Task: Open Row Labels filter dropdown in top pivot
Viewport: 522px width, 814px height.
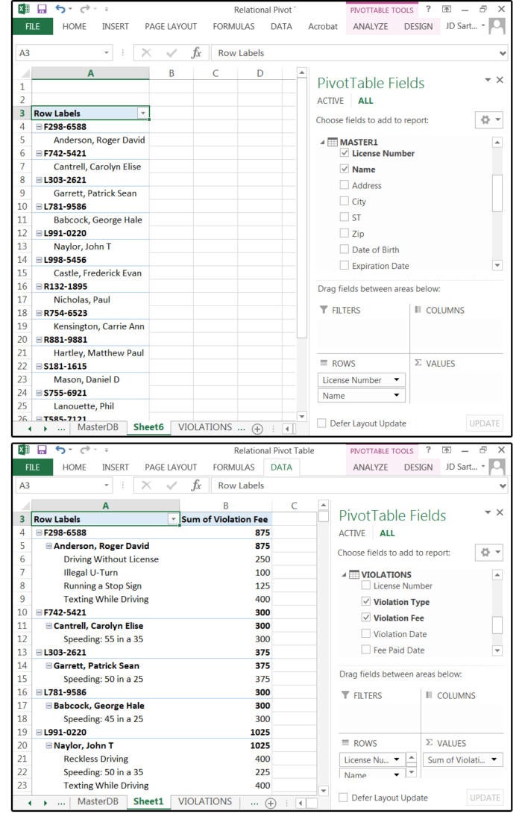Action: click(142, 114)
